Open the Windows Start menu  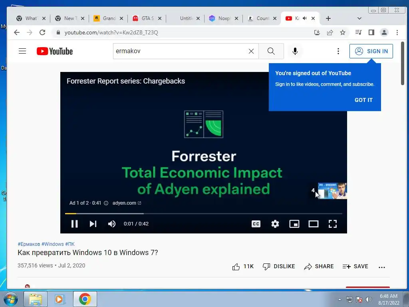coord(10,299)
